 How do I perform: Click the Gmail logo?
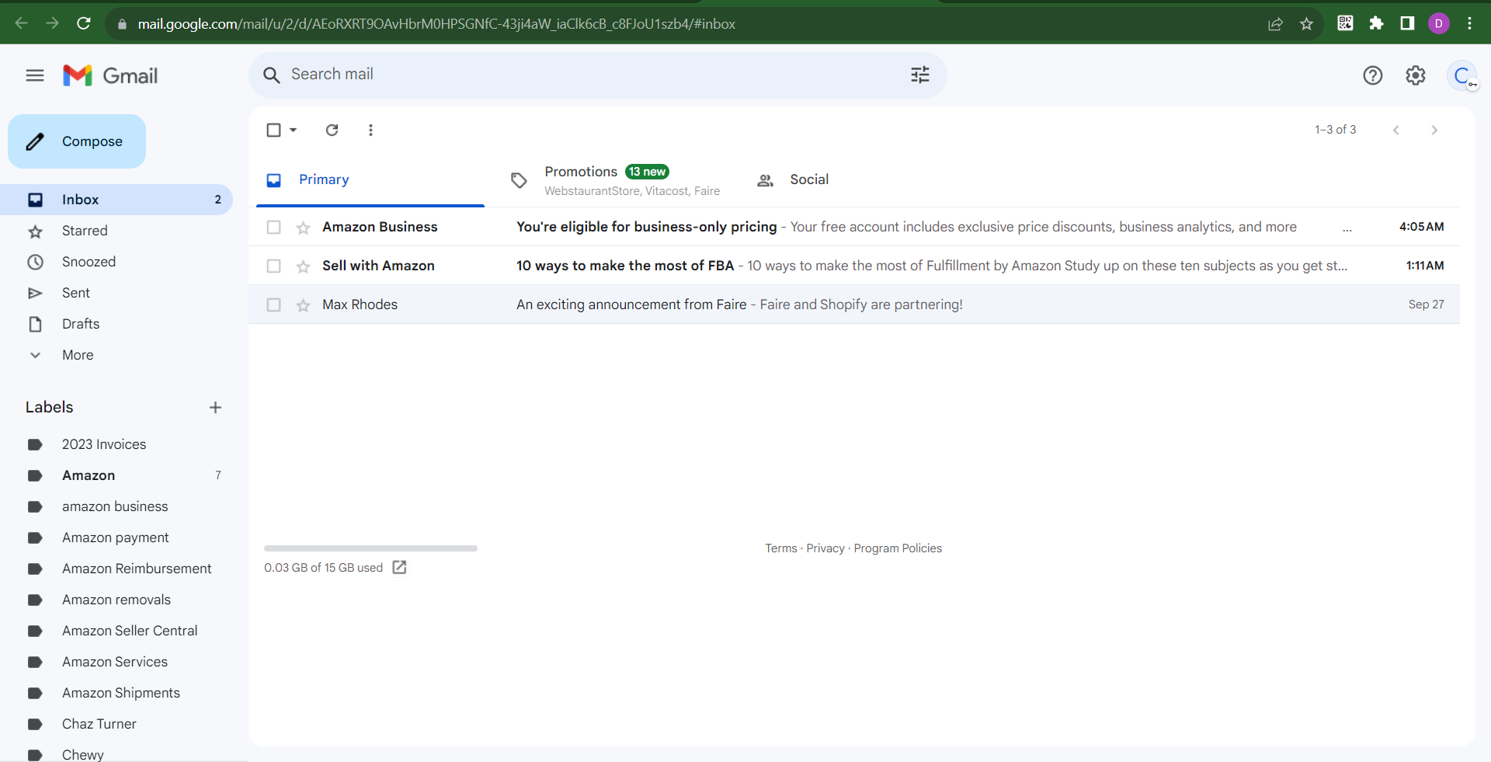point(110,75)
